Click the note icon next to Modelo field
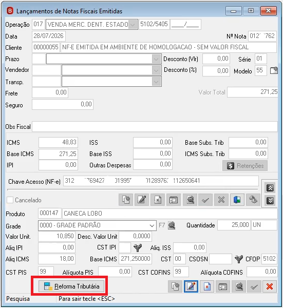This screenshot has height=308, width=283. 274,70
